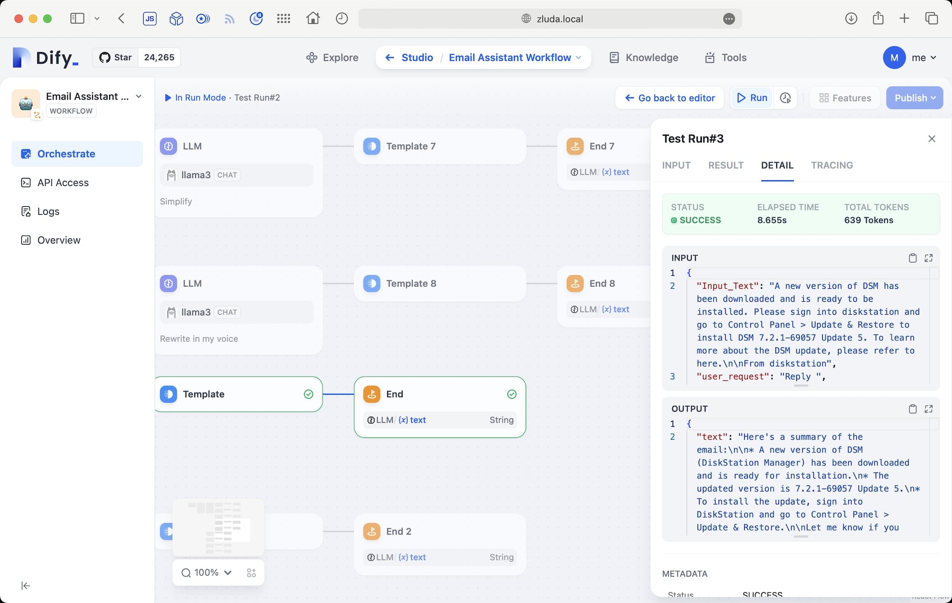This screenshot has height=603, width=952.
Task: Open Overview in the sidebar
Action: [77, 240]
